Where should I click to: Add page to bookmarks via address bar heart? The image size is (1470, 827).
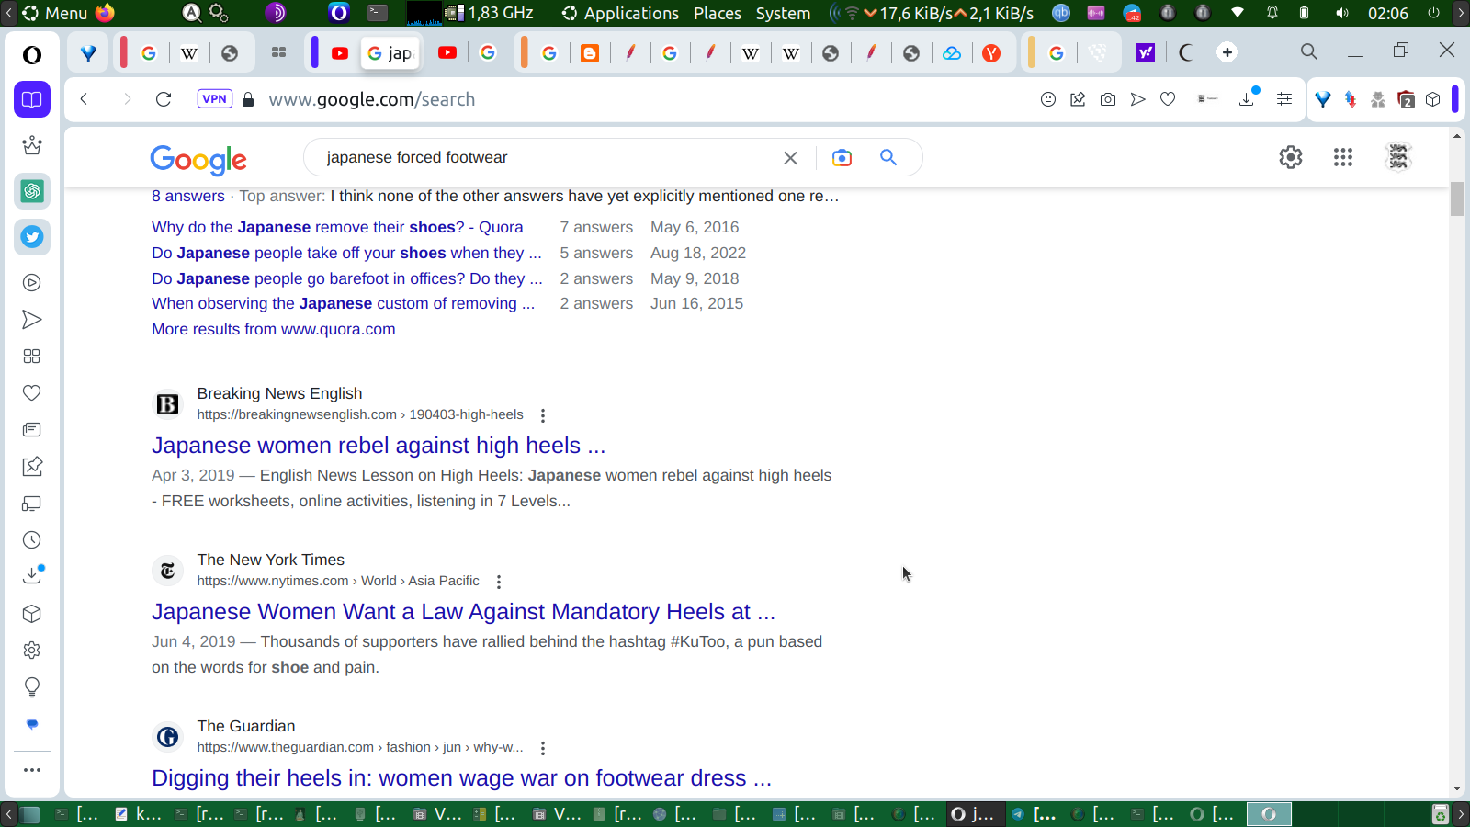pyautogui.click(x=1168, y=99)
